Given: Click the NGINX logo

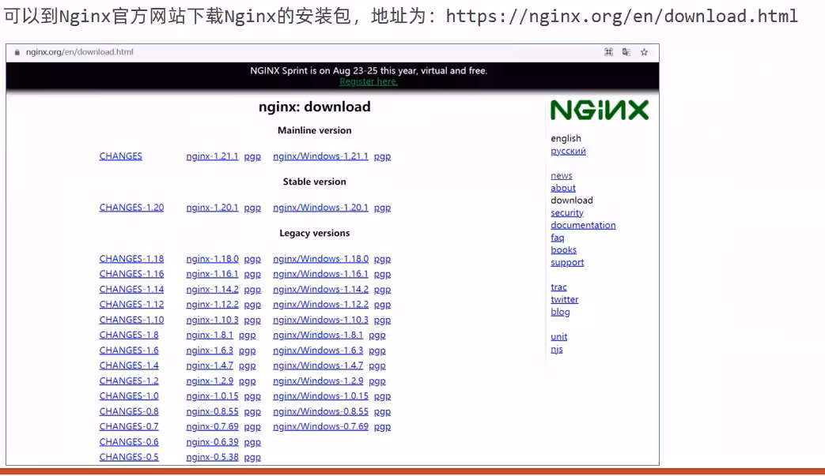Looking at the screenshot, I should (600, 111).
